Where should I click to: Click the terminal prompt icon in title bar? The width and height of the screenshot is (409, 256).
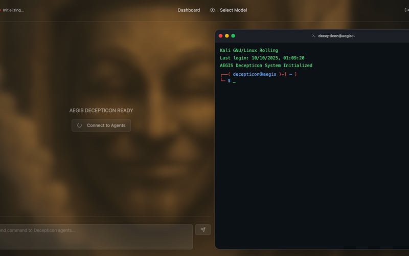(x=313, y=36)
